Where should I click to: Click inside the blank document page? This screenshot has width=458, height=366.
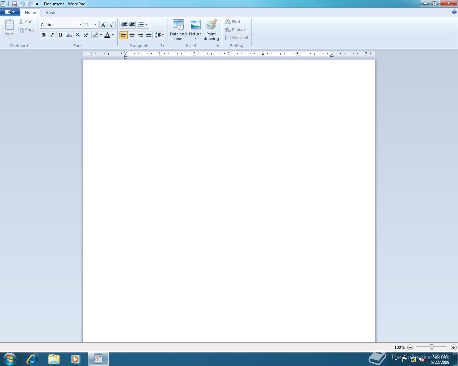click(229, 201)
